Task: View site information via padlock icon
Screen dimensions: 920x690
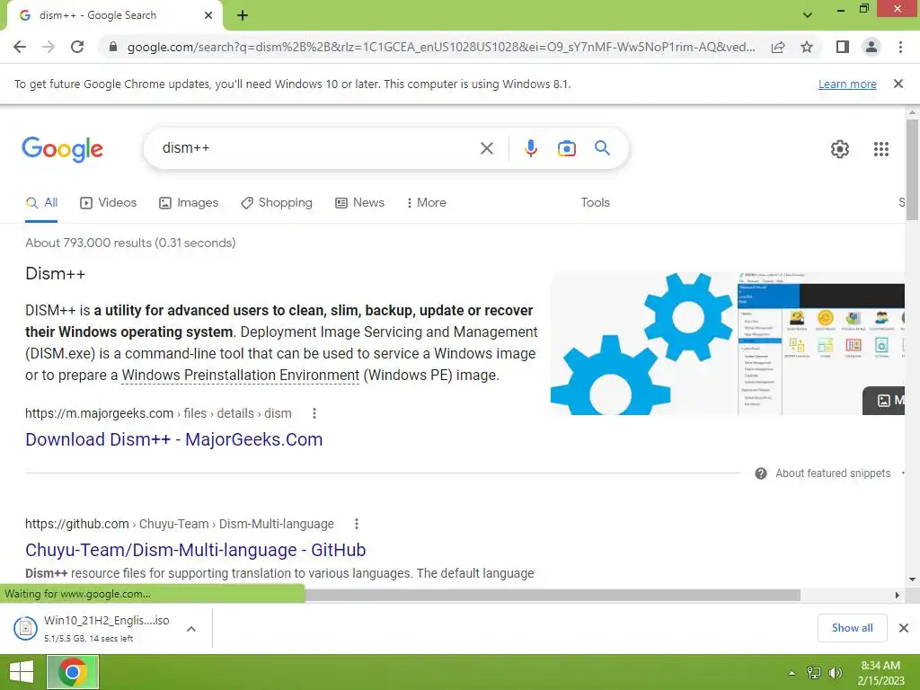Action: coord(113,47)
